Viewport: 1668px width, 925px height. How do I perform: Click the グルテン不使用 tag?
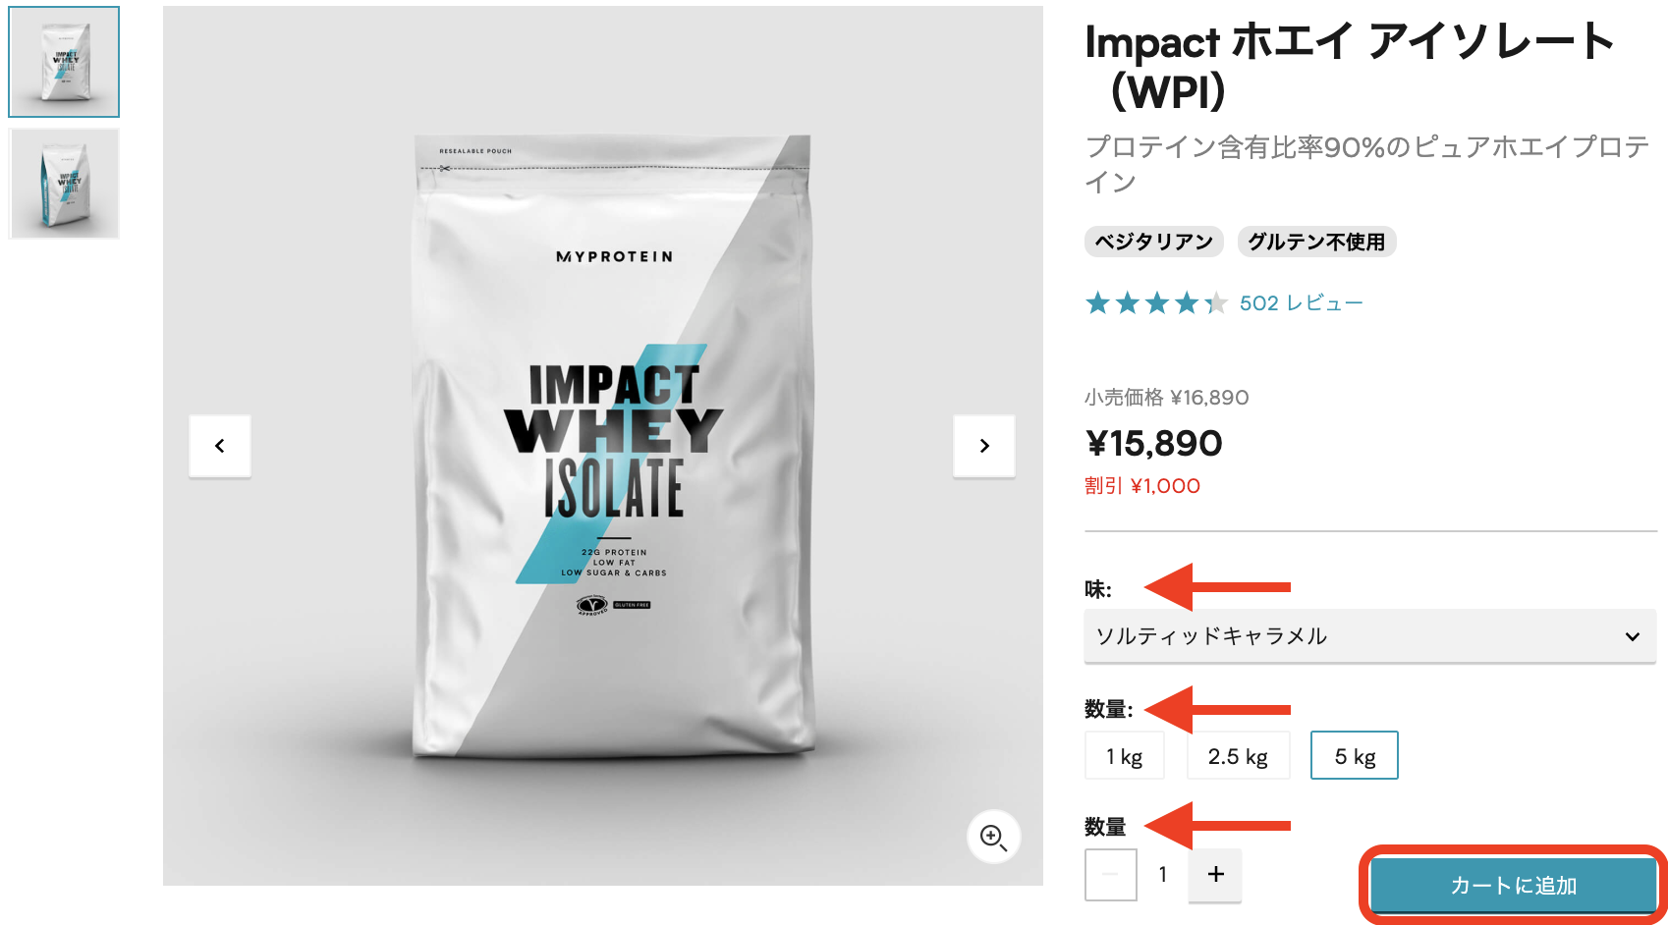click(x=1316, y=242)
